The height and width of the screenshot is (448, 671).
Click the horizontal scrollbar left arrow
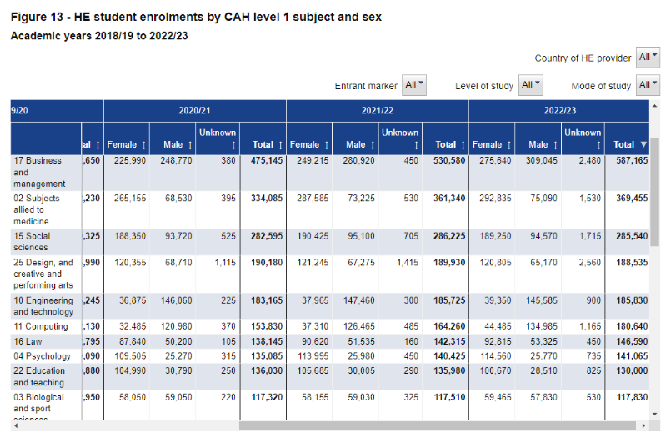tap(15, 425)
